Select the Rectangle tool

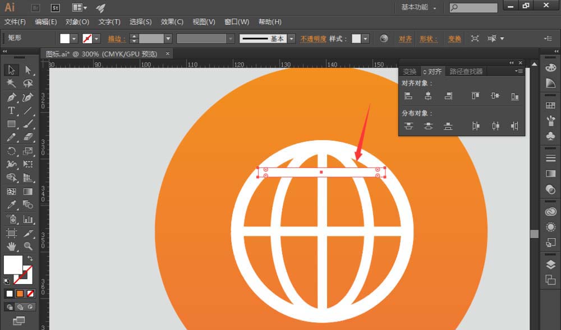tap(10, 124)
